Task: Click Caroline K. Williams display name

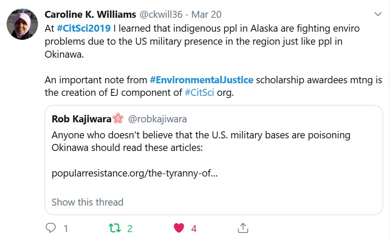Action: [x=90, y=14]
